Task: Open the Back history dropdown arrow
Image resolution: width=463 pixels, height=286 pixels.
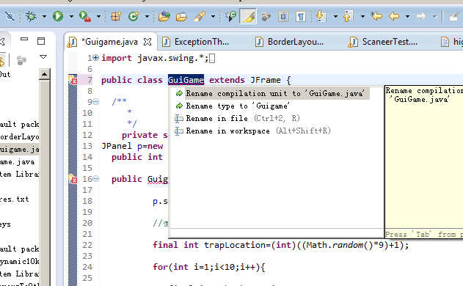Action: pyautogui.click(x=407, y=17)
